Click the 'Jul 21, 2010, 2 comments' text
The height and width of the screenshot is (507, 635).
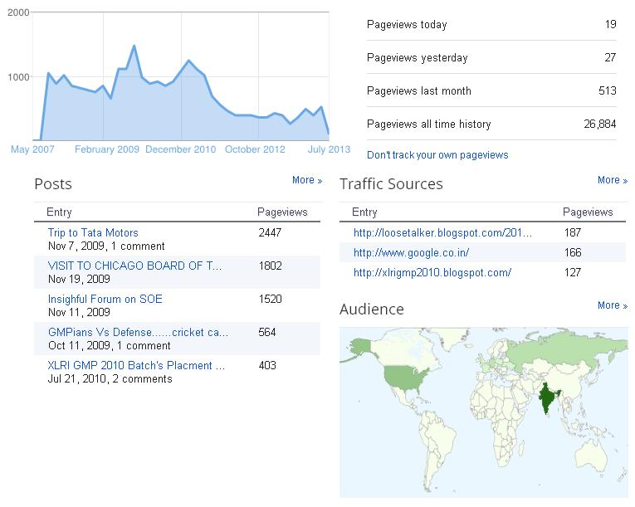coord(110,379)
